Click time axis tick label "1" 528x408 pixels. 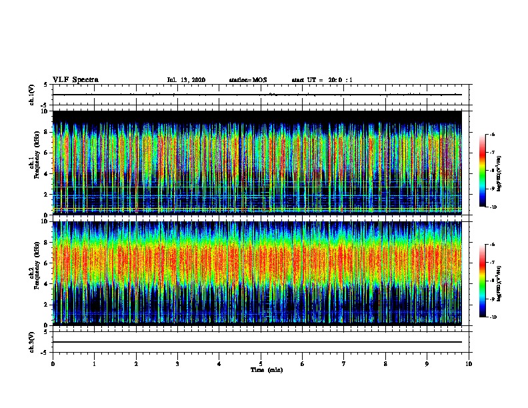pyautogui.click(x=94, y=364)
